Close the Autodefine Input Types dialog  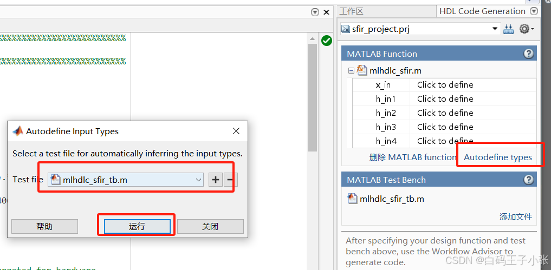(x=236, y=131)
